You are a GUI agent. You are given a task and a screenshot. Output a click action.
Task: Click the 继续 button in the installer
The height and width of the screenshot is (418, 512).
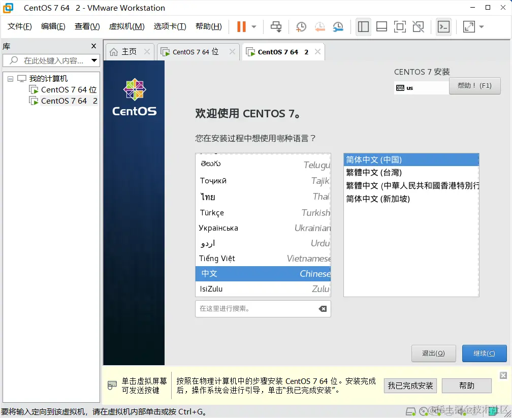484,353
